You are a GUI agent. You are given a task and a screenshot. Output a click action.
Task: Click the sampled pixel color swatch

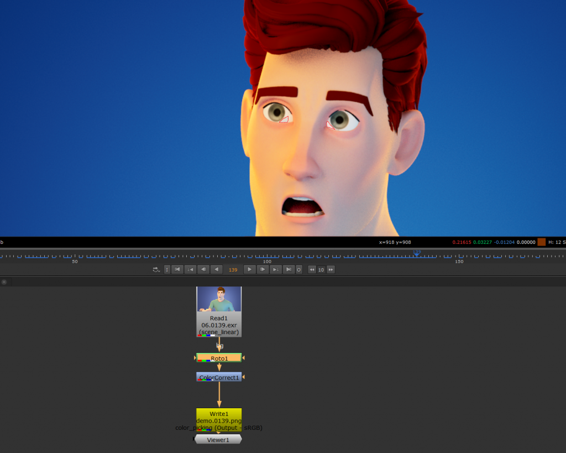[x=542, y=242]
